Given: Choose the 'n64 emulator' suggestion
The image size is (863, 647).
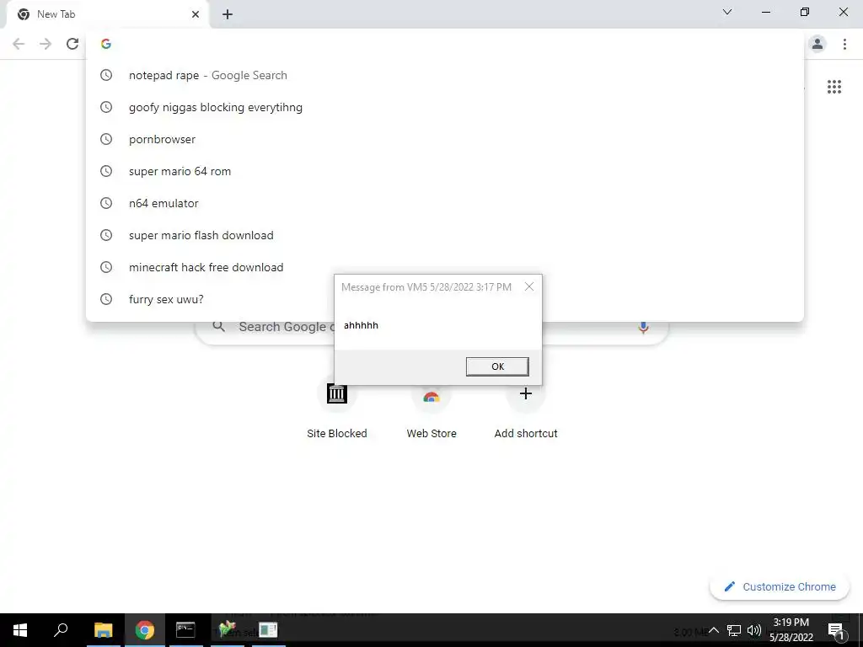Looking at the screenshot, I should [x=445, y=203].
